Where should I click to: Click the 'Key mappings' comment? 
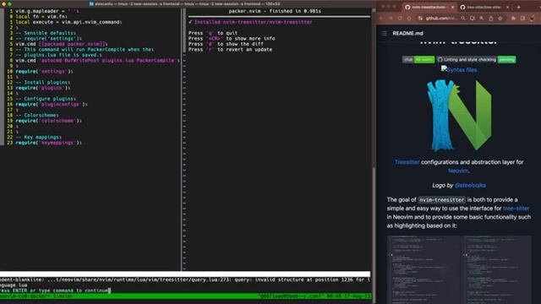point(39,137)
